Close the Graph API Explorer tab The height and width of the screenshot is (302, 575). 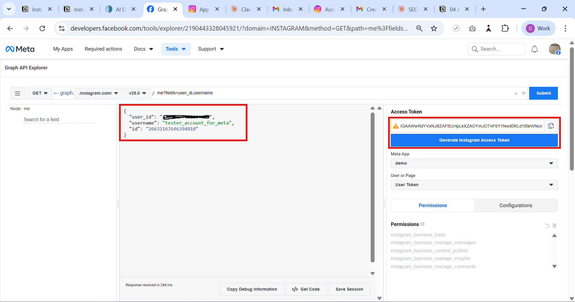pyautogui.click(x=176, y=9)
